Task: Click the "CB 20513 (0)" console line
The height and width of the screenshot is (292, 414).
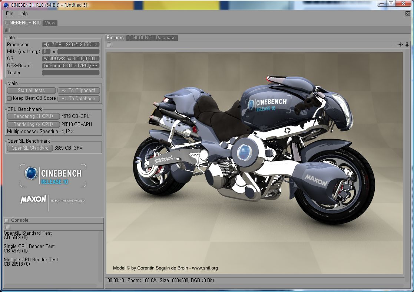Action: tap(17, 264)
